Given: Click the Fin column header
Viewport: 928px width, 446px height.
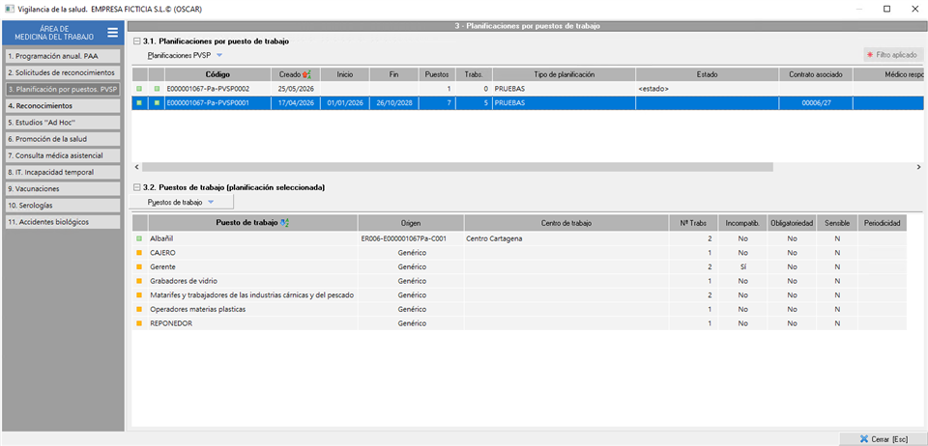Looking at the screenshot, I should 394,74.
